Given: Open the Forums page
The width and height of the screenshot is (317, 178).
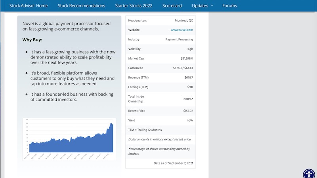Looking at the screenshot, I should pos(229,6).
